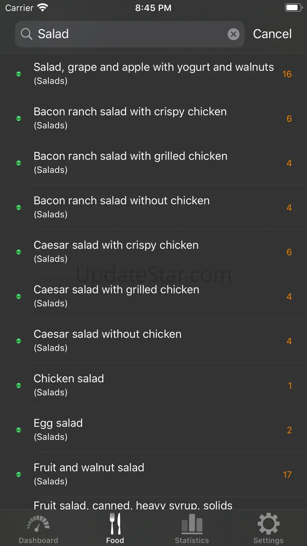Click the magnifying glass search icon
Viewport: 307px width, 546px height.
click(26, 34)
